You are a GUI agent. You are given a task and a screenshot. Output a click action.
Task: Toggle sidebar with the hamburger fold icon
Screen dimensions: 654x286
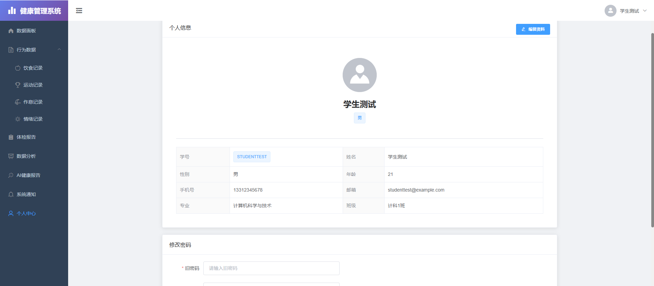tap(79, 11)
